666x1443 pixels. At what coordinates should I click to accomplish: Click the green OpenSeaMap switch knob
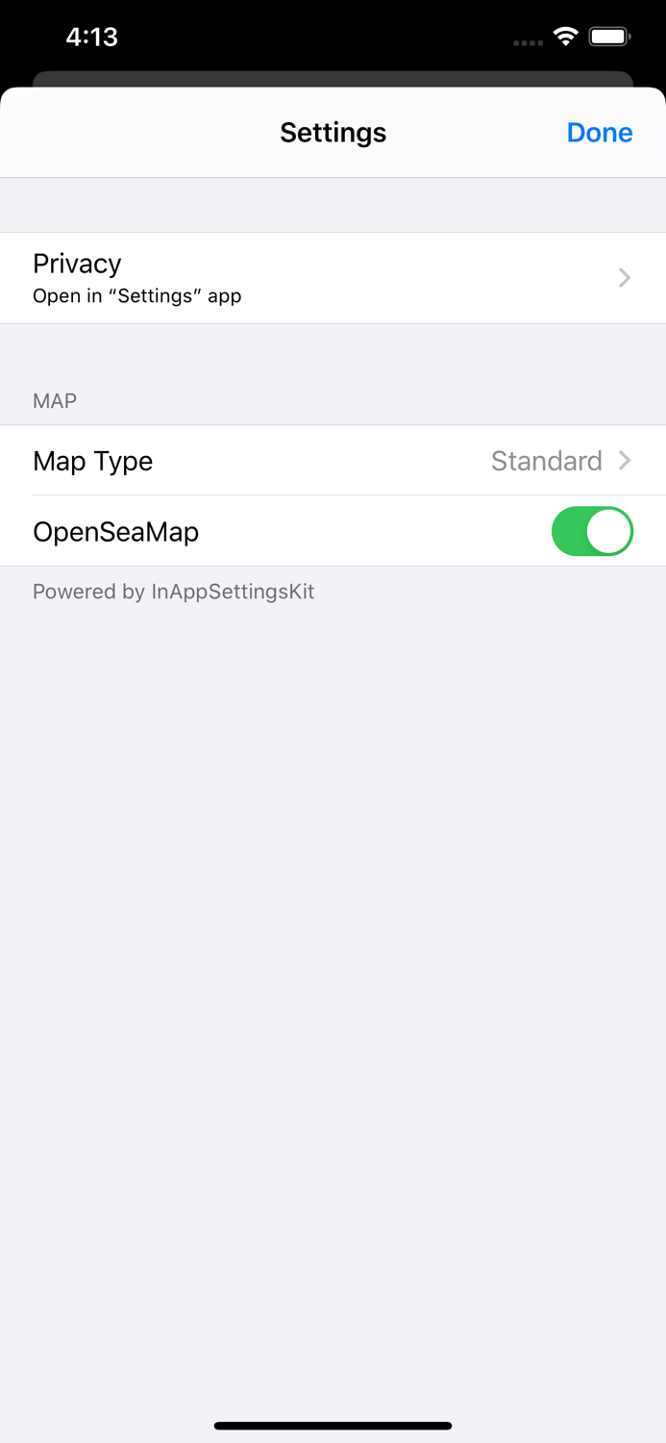pos(608,531)
